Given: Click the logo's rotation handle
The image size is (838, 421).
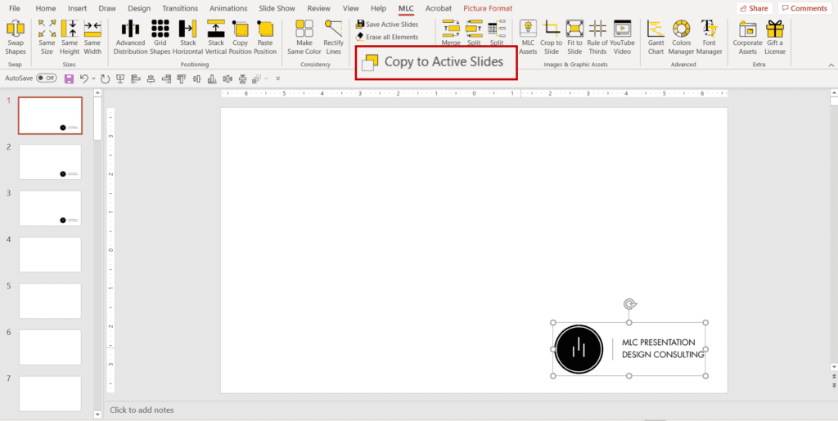Looking at the screenshot, I should (629, 304).
